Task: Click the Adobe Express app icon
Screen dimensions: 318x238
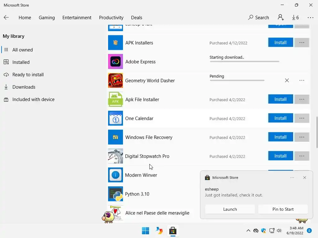Action: pyautogui.click(x=116, y=62)
